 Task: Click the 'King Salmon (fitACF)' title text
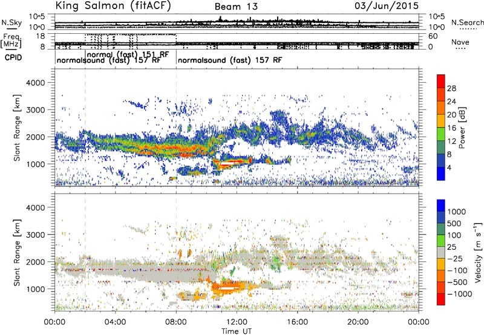[113, 6]
